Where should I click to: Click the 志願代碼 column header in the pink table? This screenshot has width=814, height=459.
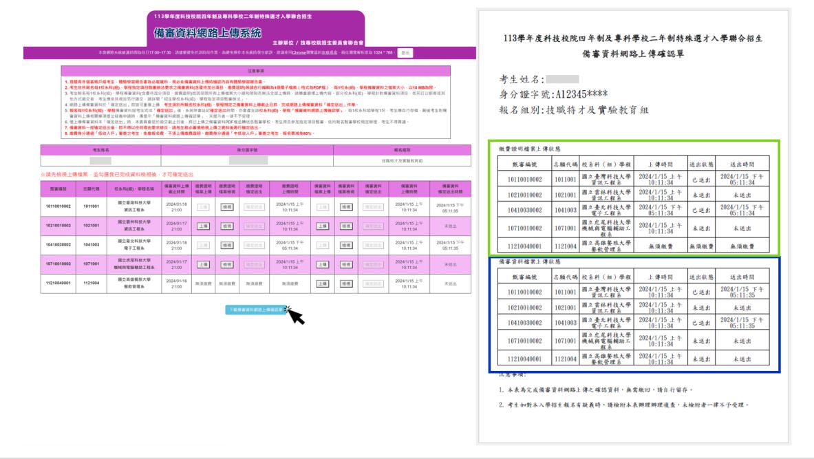(92, 189)
